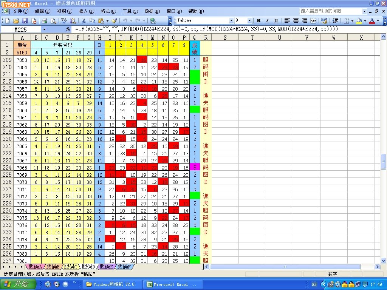Expand the font size dropdown

[x=249, y=20]
